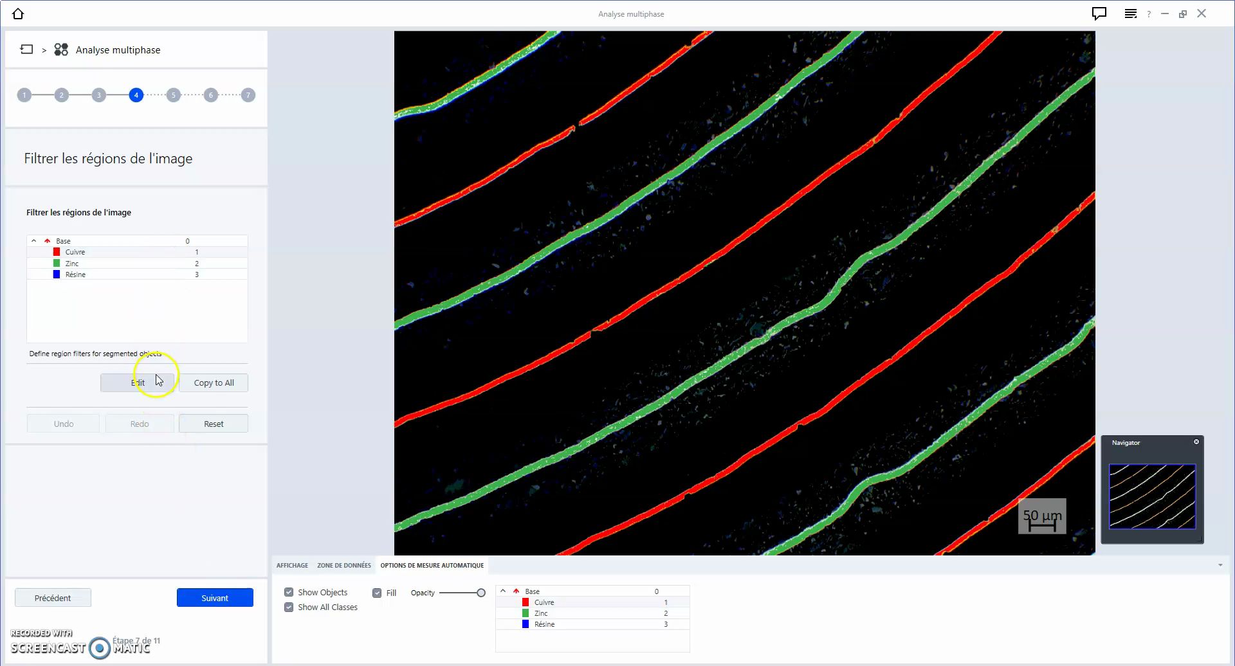This screenshot has height=666, width=1235.
Task: Uncheck Show Objects
Action: point(289,592)
